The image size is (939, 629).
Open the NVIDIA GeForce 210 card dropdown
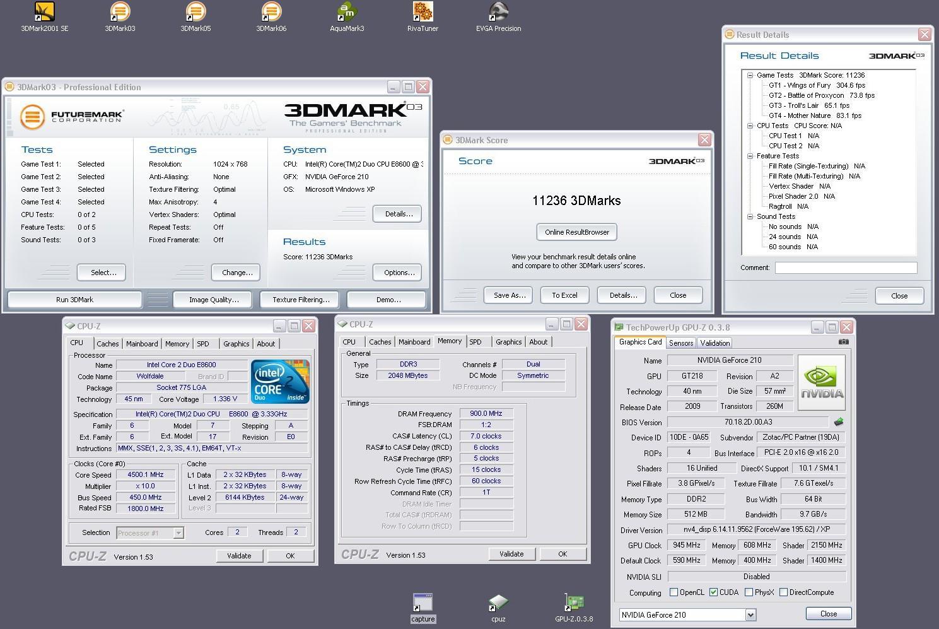(x=750, y=614)
